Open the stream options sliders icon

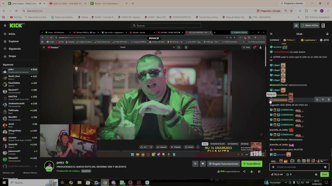[x=259, y=172]
